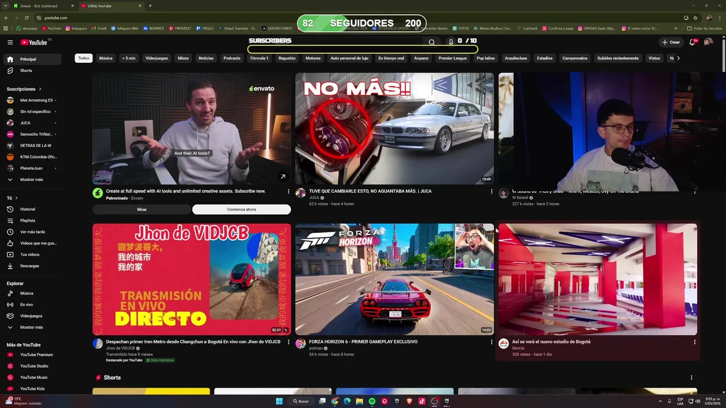
Task: Open the Envato ad video thumbnail
Action: [192, 129]
